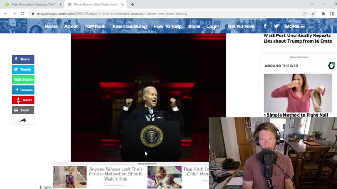
Task: Reload the current page
Action: [22, 14]
